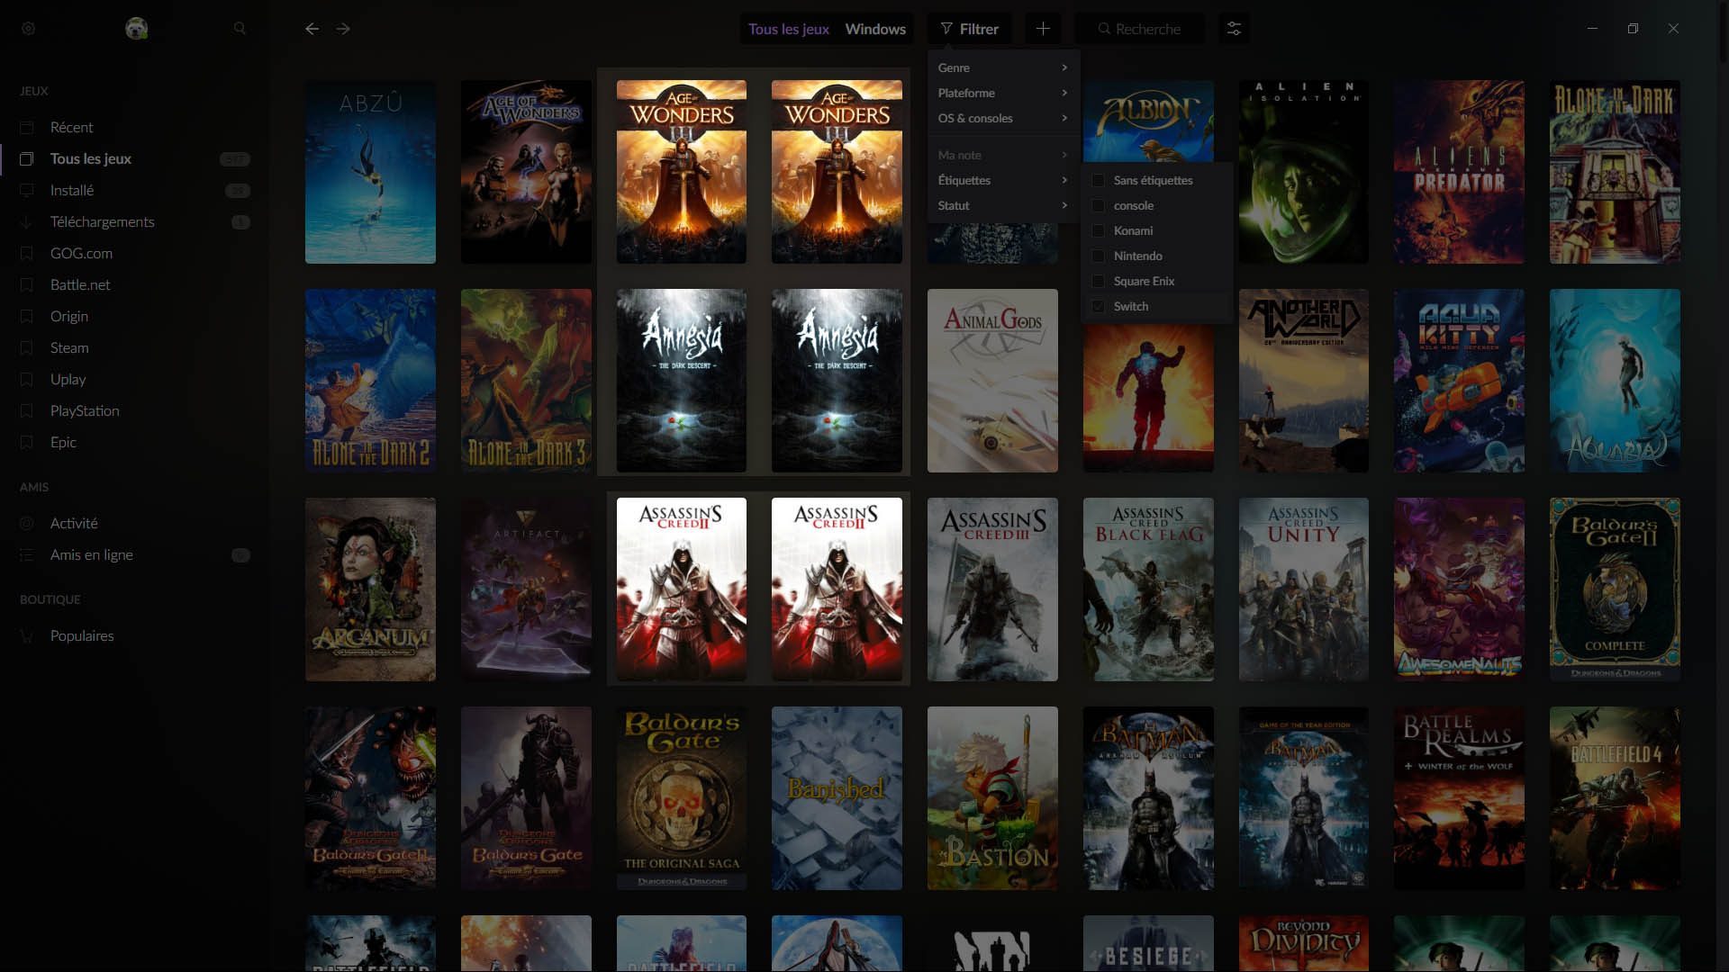Expand the Étiquettes submenu

coord(1003,181)
